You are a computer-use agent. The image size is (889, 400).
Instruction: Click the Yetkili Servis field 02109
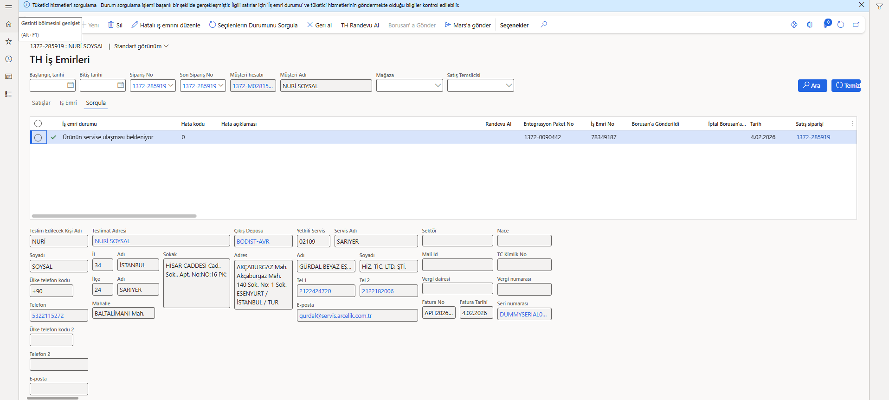pyautogui.click(x=314, y=241)
